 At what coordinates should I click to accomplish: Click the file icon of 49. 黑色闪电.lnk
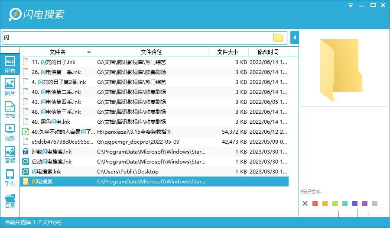(26, 122)
